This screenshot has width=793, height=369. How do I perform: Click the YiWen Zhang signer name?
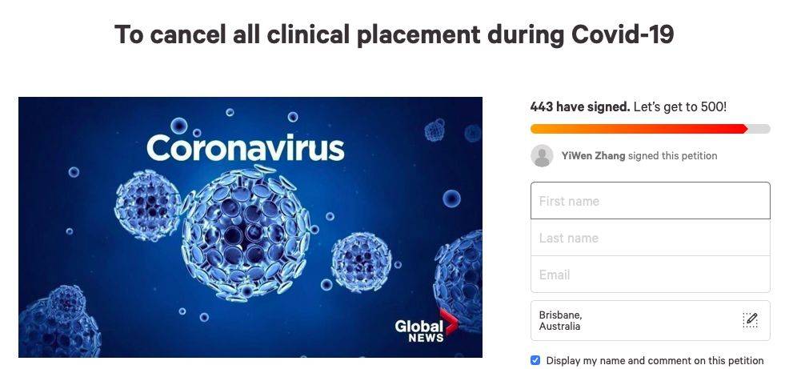point(593,156)
